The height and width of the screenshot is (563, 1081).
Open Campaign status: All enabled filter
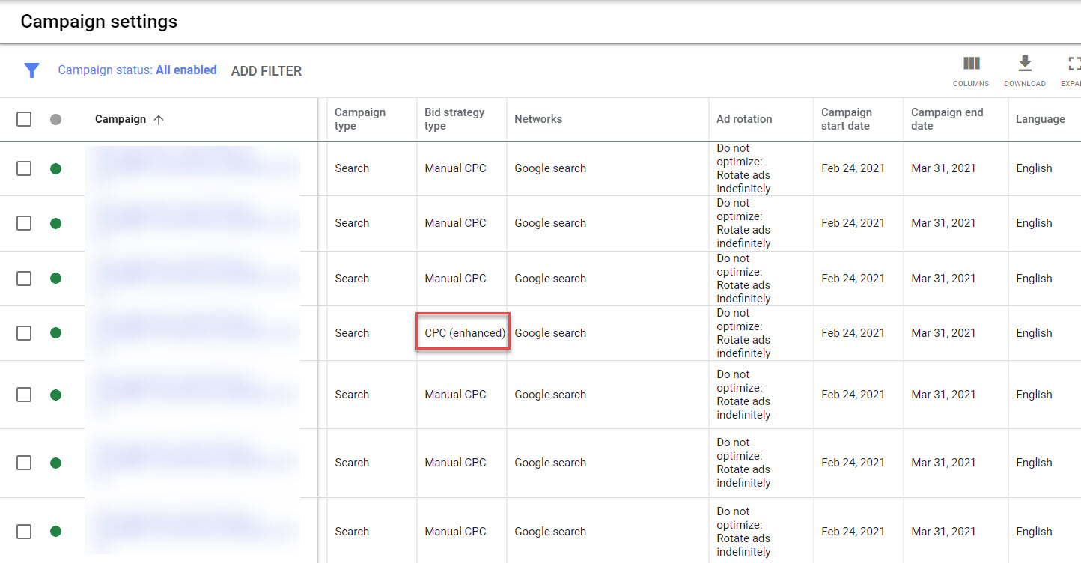[137, 70]
